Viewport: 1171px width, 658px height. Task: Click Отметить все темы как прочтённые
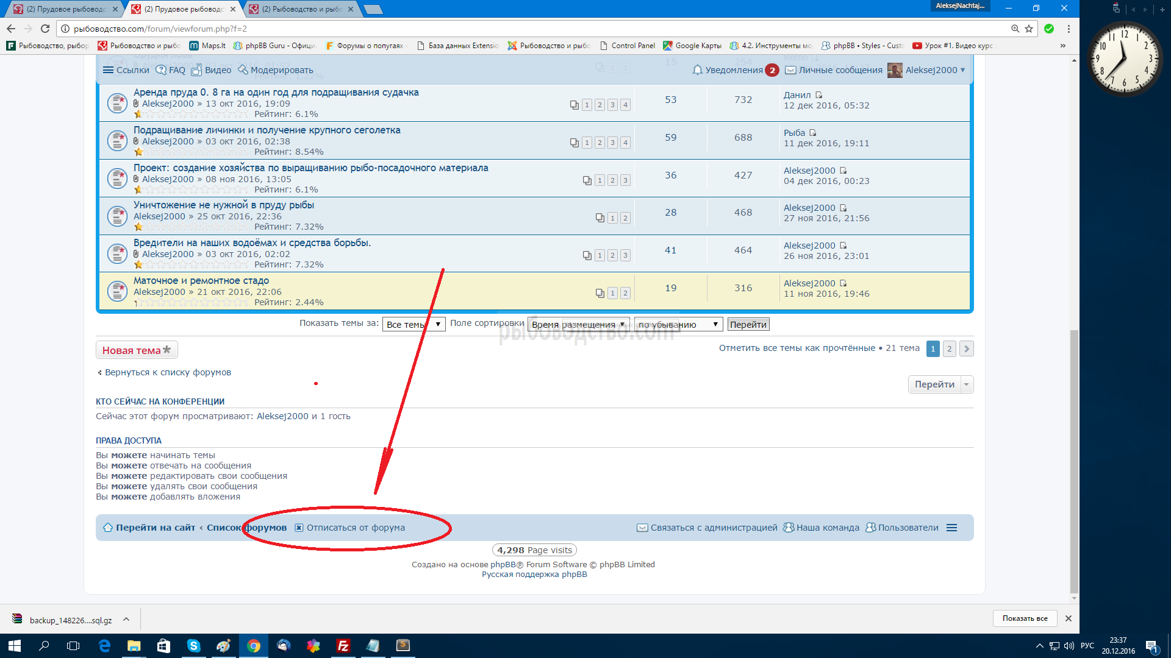pyautogui.click(x=797, y=348)
